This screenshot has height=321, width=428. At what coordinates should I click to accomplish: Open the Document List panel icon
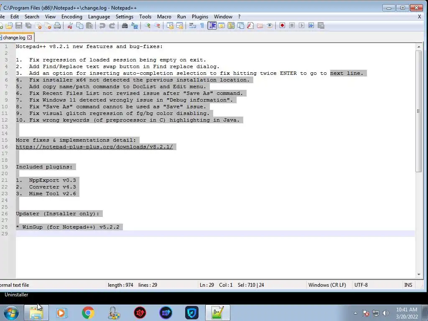tap(241, 25)
